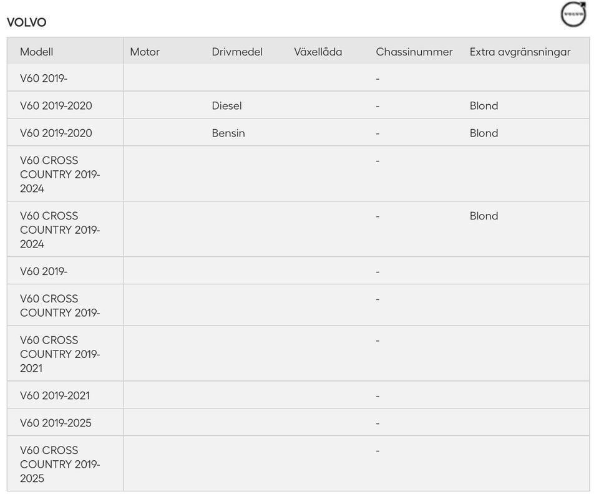Select the Motor column header
Screen dimensions: 599x497
click(144, 52)
